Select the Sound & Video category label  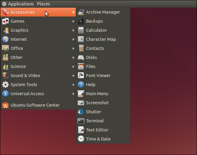pos(25,76)
